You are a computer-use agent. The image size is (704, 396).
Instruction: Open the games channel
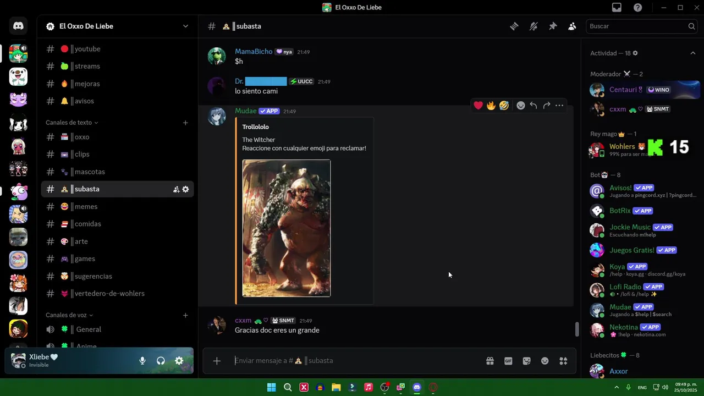point(117,259)
